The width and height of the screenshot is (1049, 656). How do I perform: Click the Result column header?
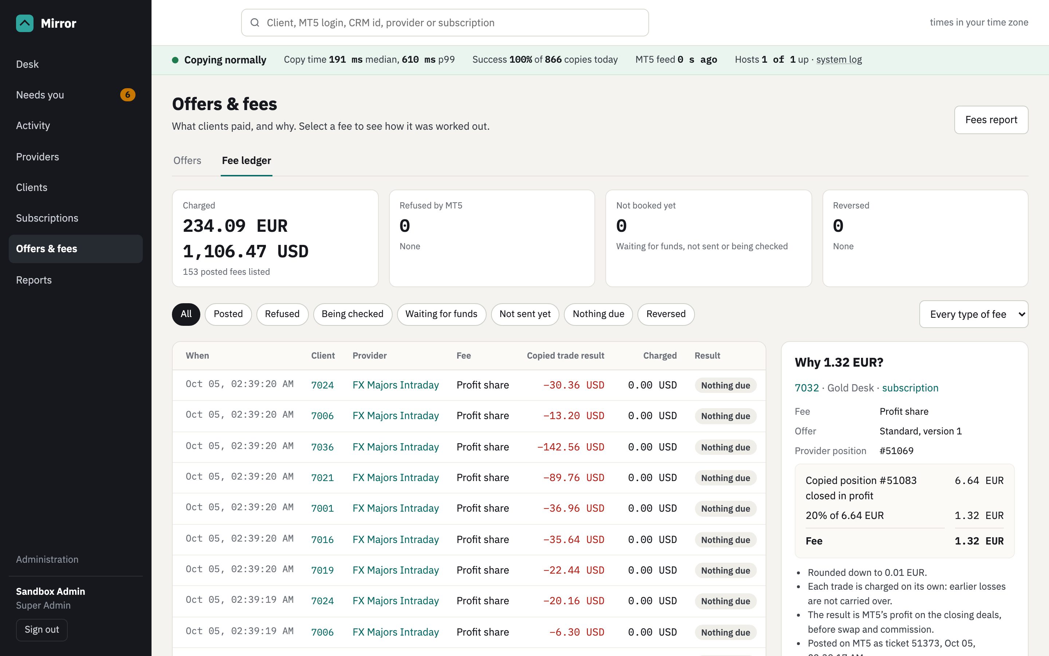[707, 356]
